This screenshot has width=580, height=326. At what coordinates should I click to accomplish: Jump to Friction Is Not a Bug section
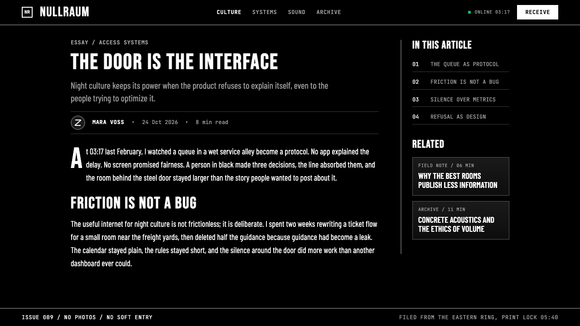coord(461,82)
